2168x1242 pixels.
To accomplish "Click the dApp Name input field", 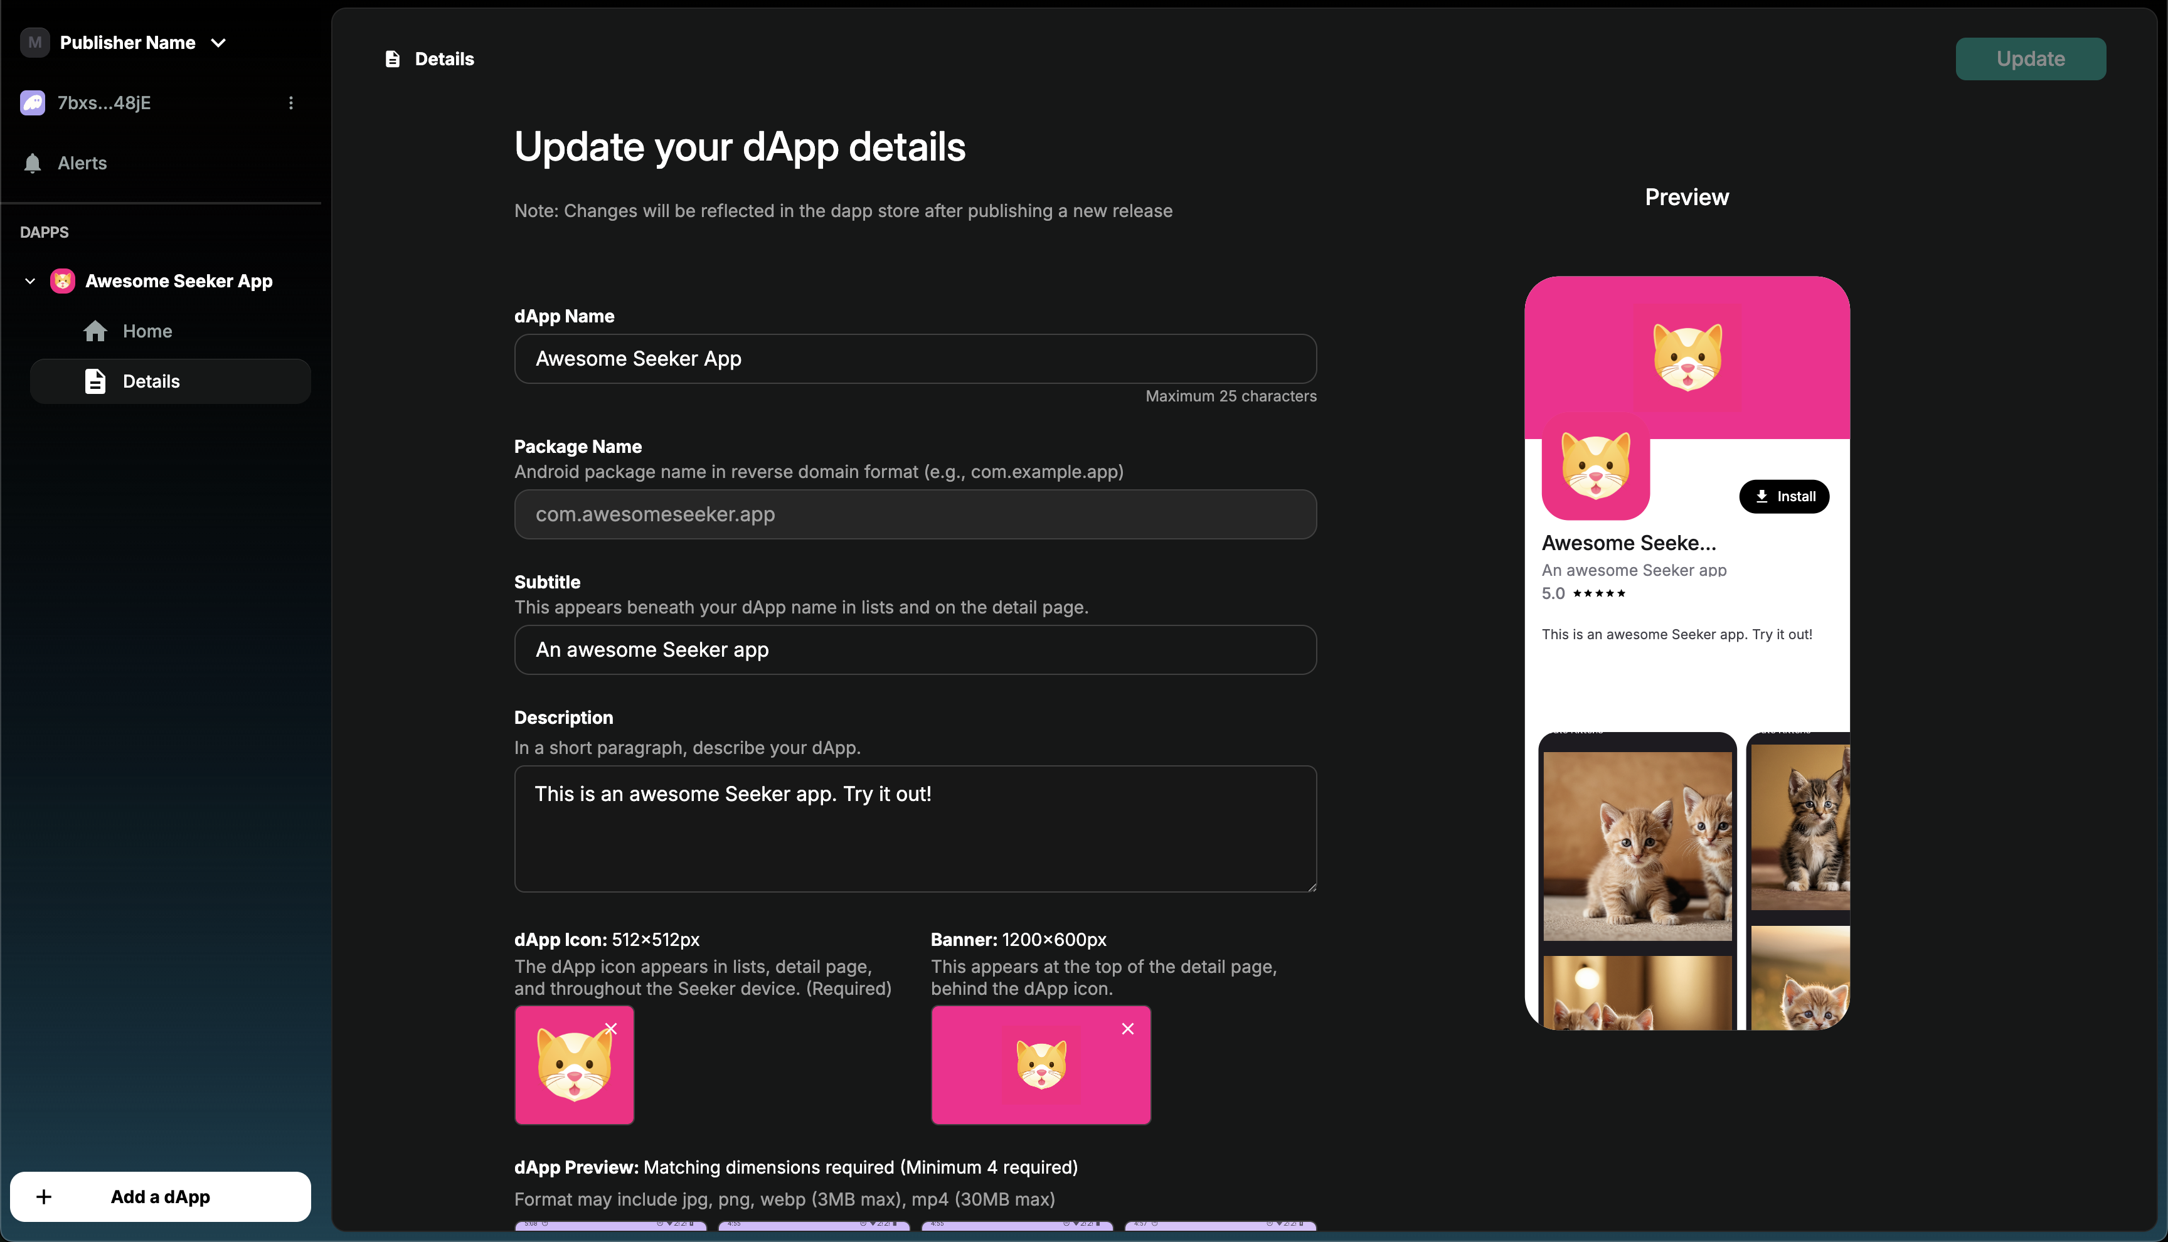I will pyautogui.click(x=914, y=358).
